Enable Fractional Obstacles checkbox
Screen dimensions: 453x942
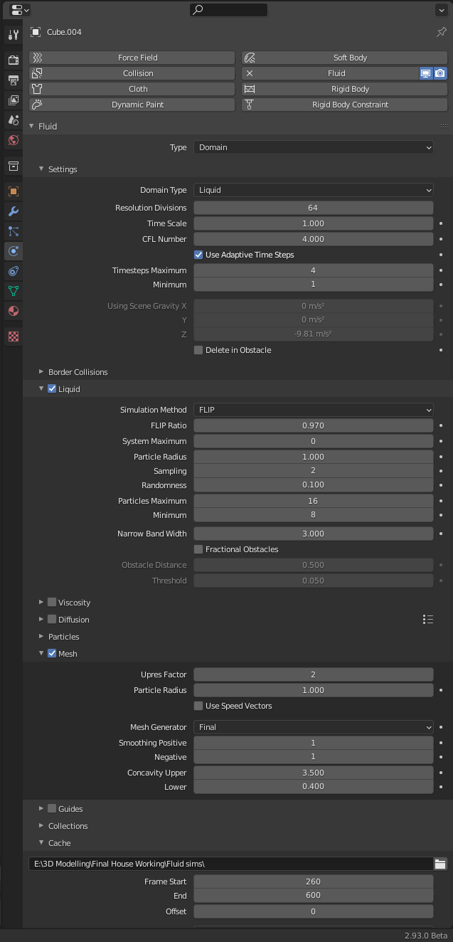point(198,549)
